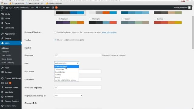Click the Absolute Jacker lightning icon

[x=2, y=88]
